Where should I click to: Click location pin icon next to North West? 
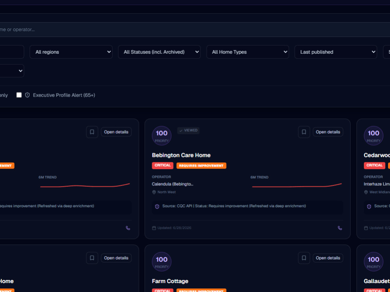pyautogui.click(x=154, y=192)
